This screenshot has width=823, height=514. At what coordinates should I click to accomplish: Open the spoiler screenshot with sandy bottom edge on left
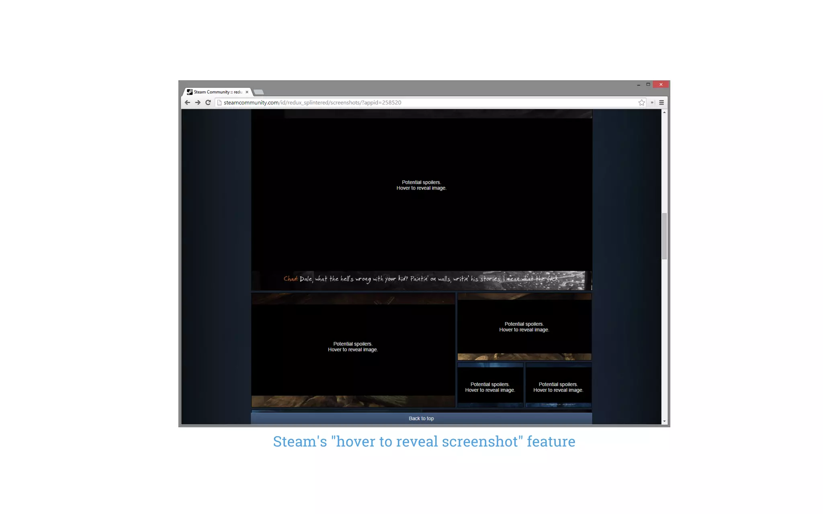353,350
